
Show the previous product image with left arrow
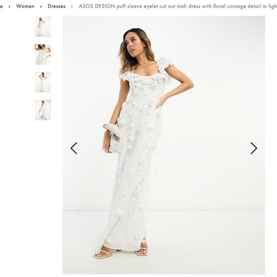74,148
